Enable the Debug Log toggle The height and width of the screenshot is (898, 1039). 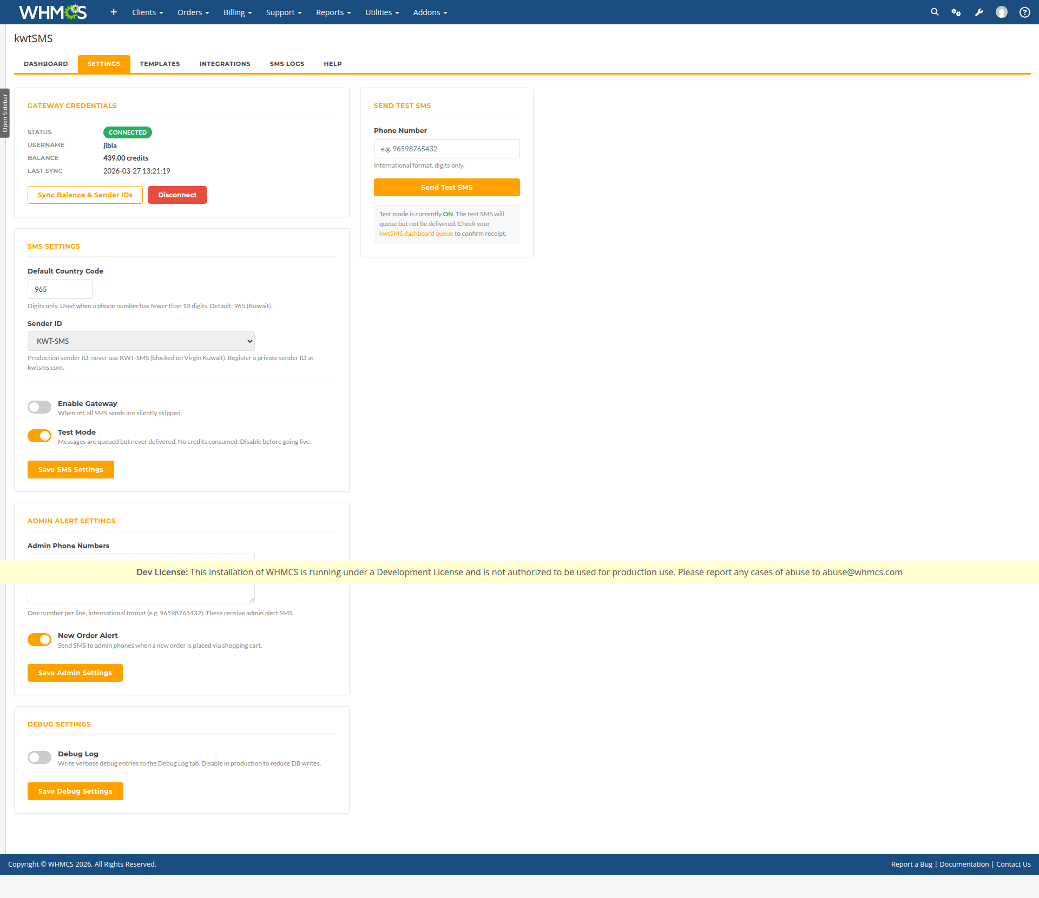[x=40, y=757]
